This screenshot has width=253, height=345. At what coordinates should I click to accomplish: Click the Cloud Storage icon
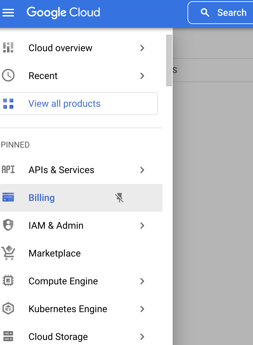8,336
